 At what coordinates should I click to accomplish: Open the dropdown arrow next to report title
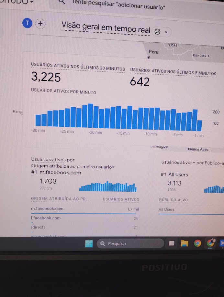tap(166, 32)
